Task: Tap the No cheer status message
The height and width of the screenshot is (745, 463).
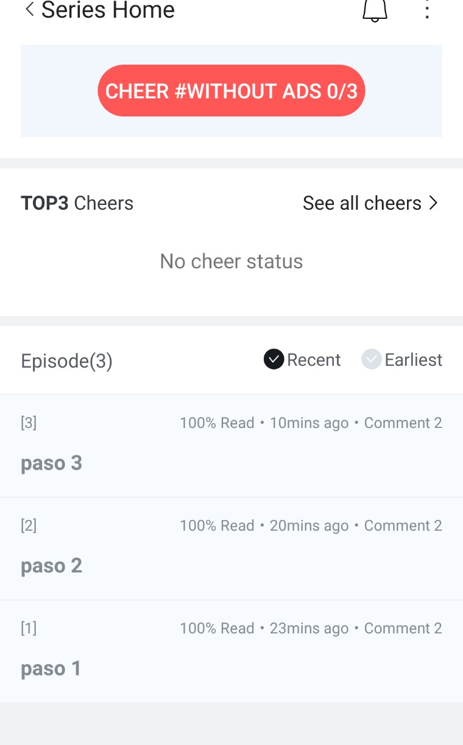Action: (231, 262)
